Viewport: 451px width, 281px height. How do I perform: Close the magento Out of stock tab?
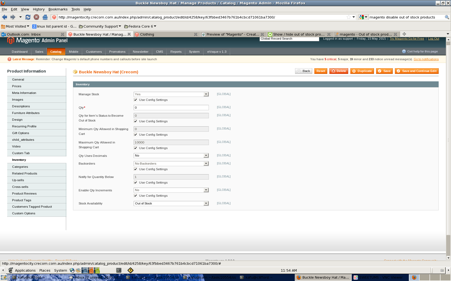pyautogui.click(x=395, y=34)
